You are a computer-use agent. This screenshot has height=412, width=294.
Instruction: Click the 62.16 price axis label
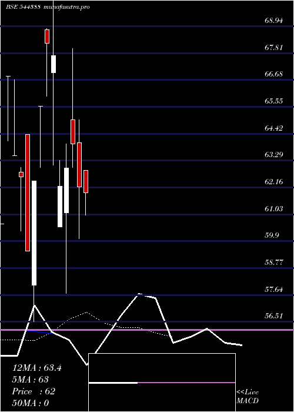274,181
